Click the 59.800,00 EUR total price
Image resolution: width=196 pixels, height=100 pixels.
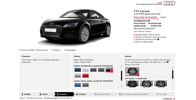coord(142,21)
